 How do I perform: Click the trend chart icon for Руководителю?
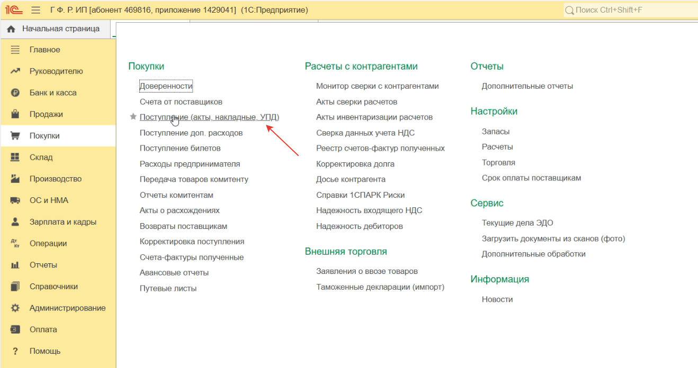15,71
